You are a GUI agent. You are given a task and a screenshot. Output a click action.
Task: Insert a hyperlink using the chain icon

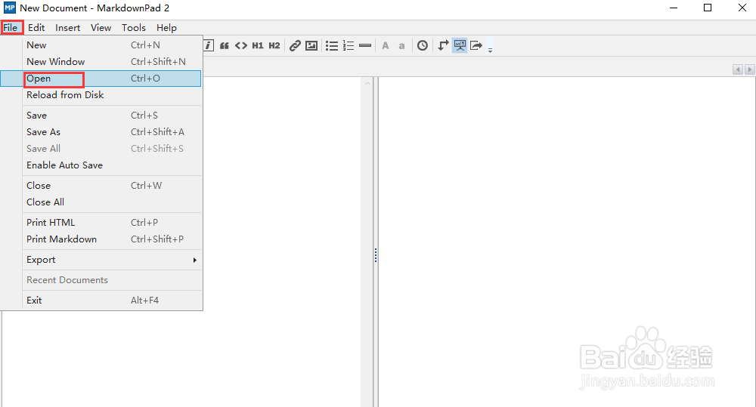pyautogui.click(x=295, y=46)
